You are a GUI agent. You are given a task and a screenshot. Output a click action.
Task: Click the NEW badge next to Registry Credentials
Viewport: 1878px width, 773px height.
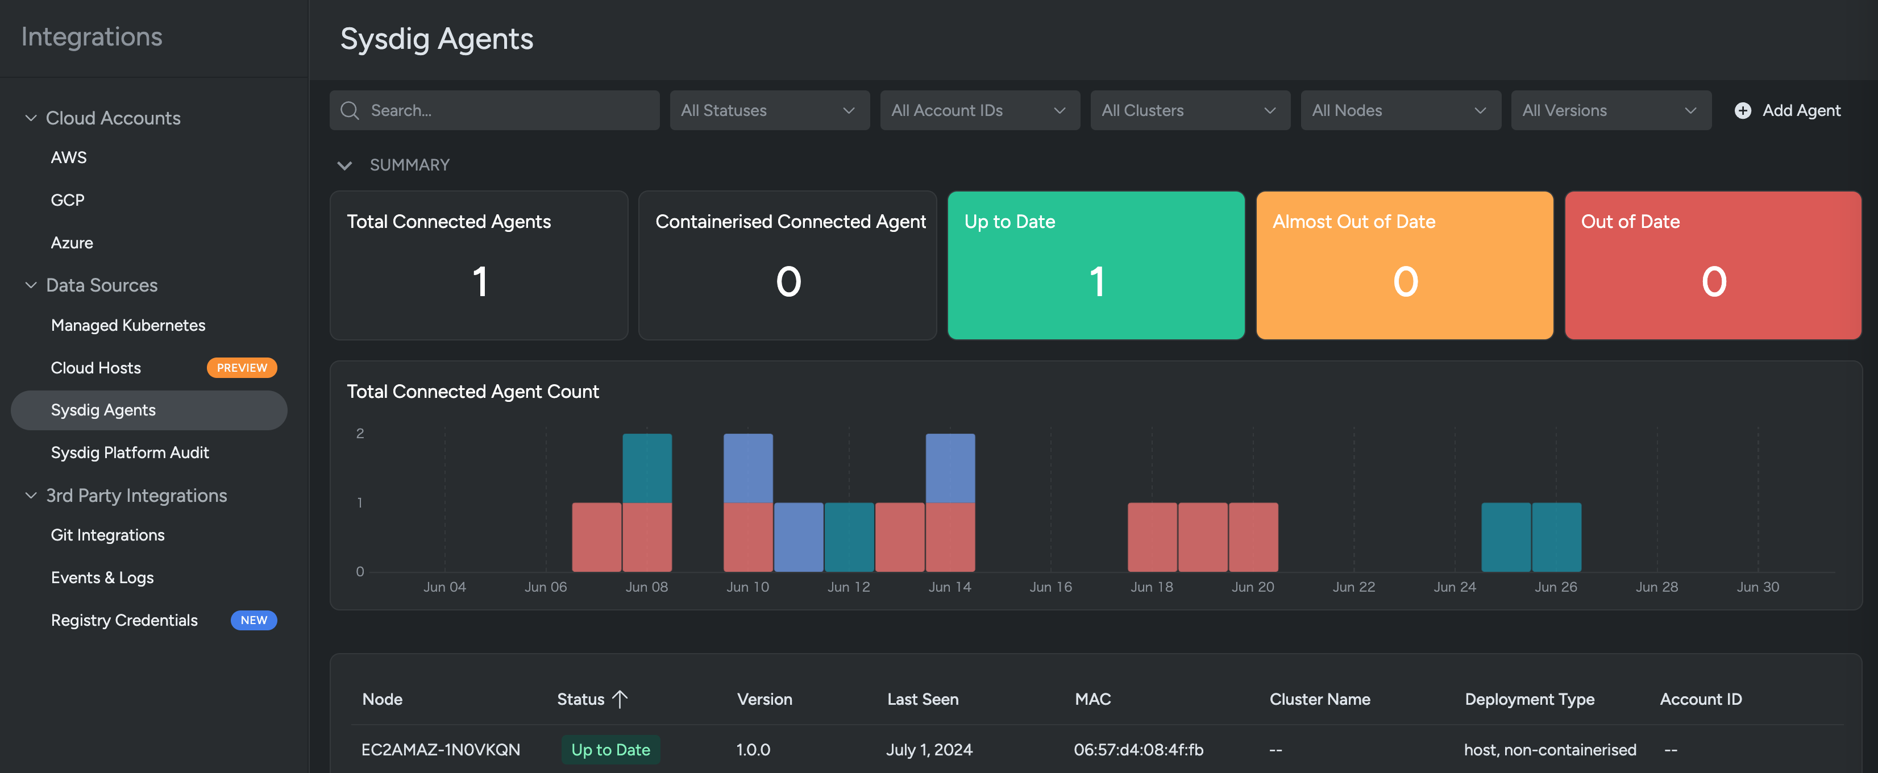click(254, 620)
